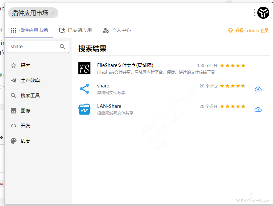Click the share plugin five-star rating

tap(232, 86)
